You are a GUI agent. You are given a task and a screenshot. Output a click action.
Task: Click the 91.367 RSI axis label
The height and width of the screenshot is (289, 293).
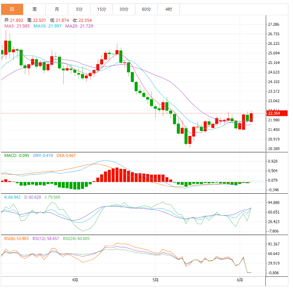tap(273, 244)
